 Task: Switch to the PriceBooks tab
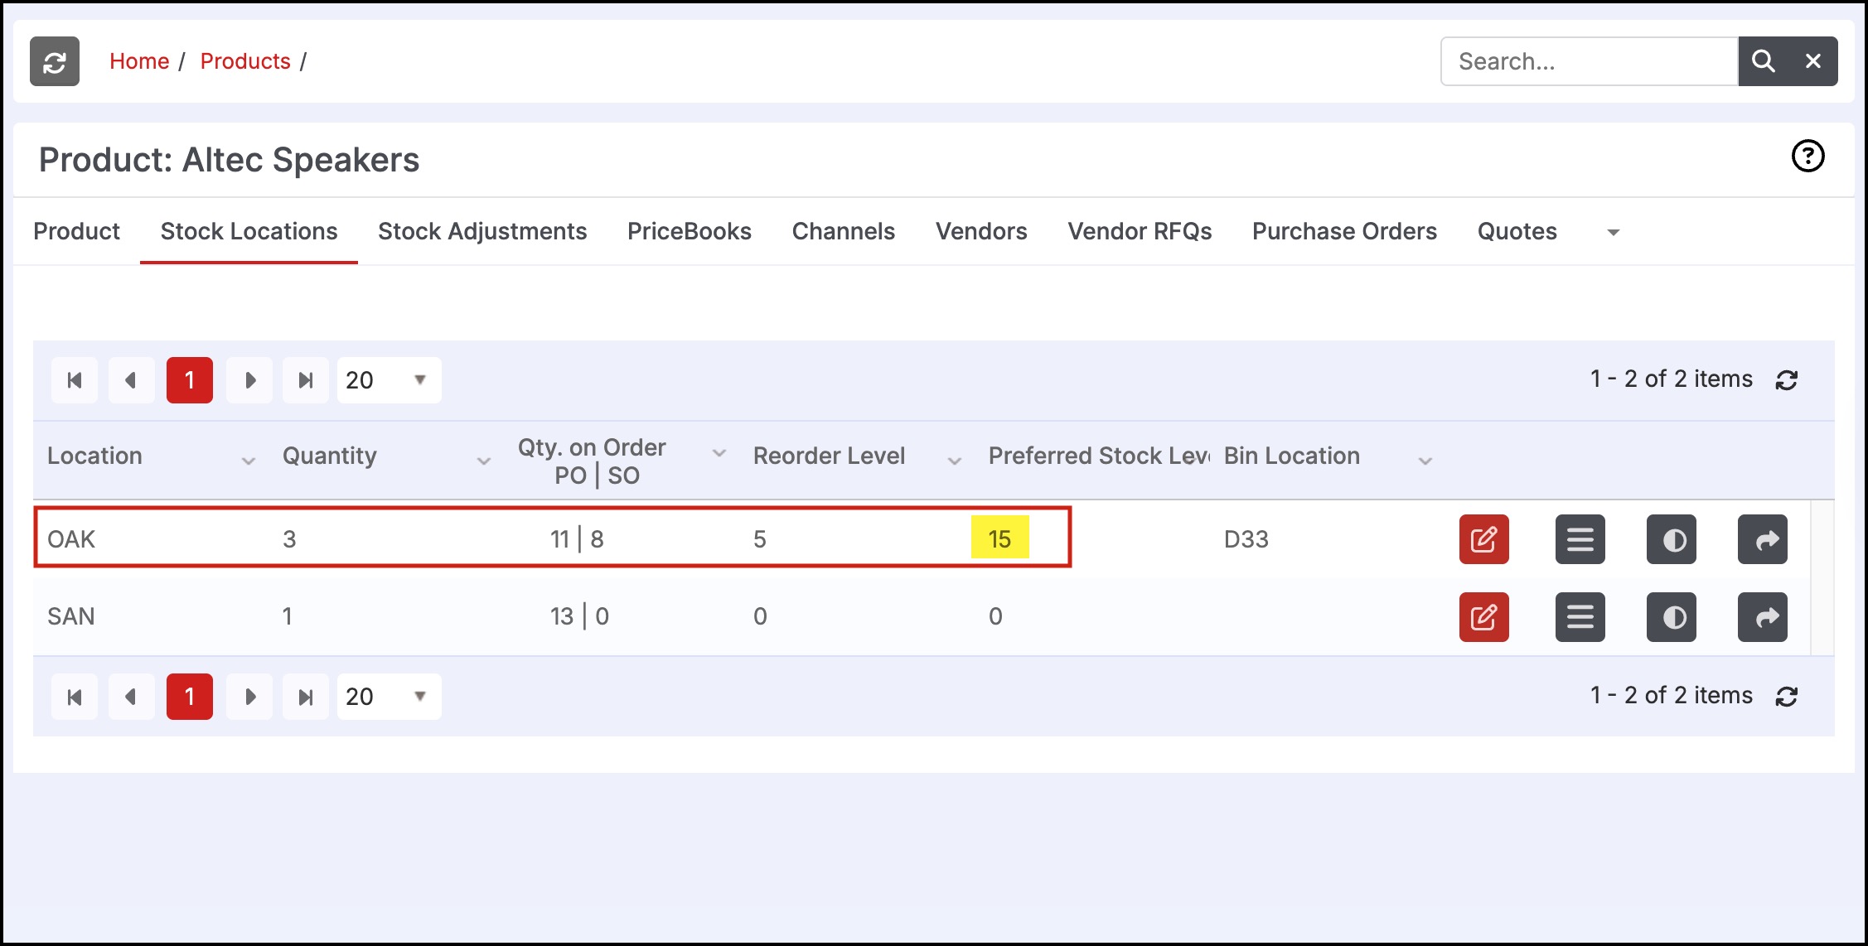[x=690, y=231]
